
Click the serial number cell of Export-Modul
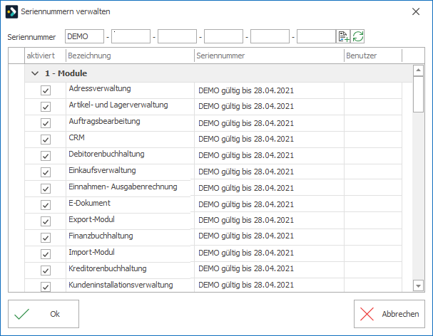[269, 220]
